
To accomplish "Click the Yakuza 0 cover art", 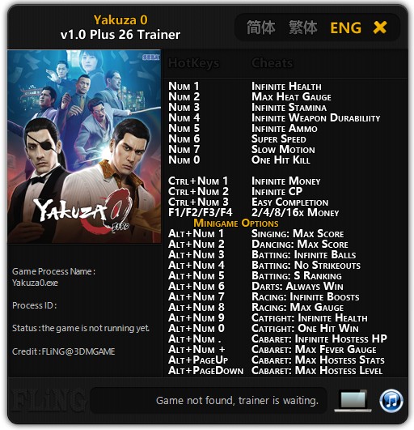I will point(84,147).
